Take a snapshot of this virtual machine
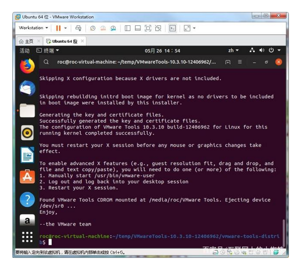 pyautogui.click(x=93, y=29)
